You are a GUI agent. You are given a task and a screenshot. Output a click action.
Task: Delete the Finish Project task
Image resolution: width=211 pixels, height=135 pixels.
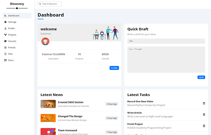(x=204, y=126)
